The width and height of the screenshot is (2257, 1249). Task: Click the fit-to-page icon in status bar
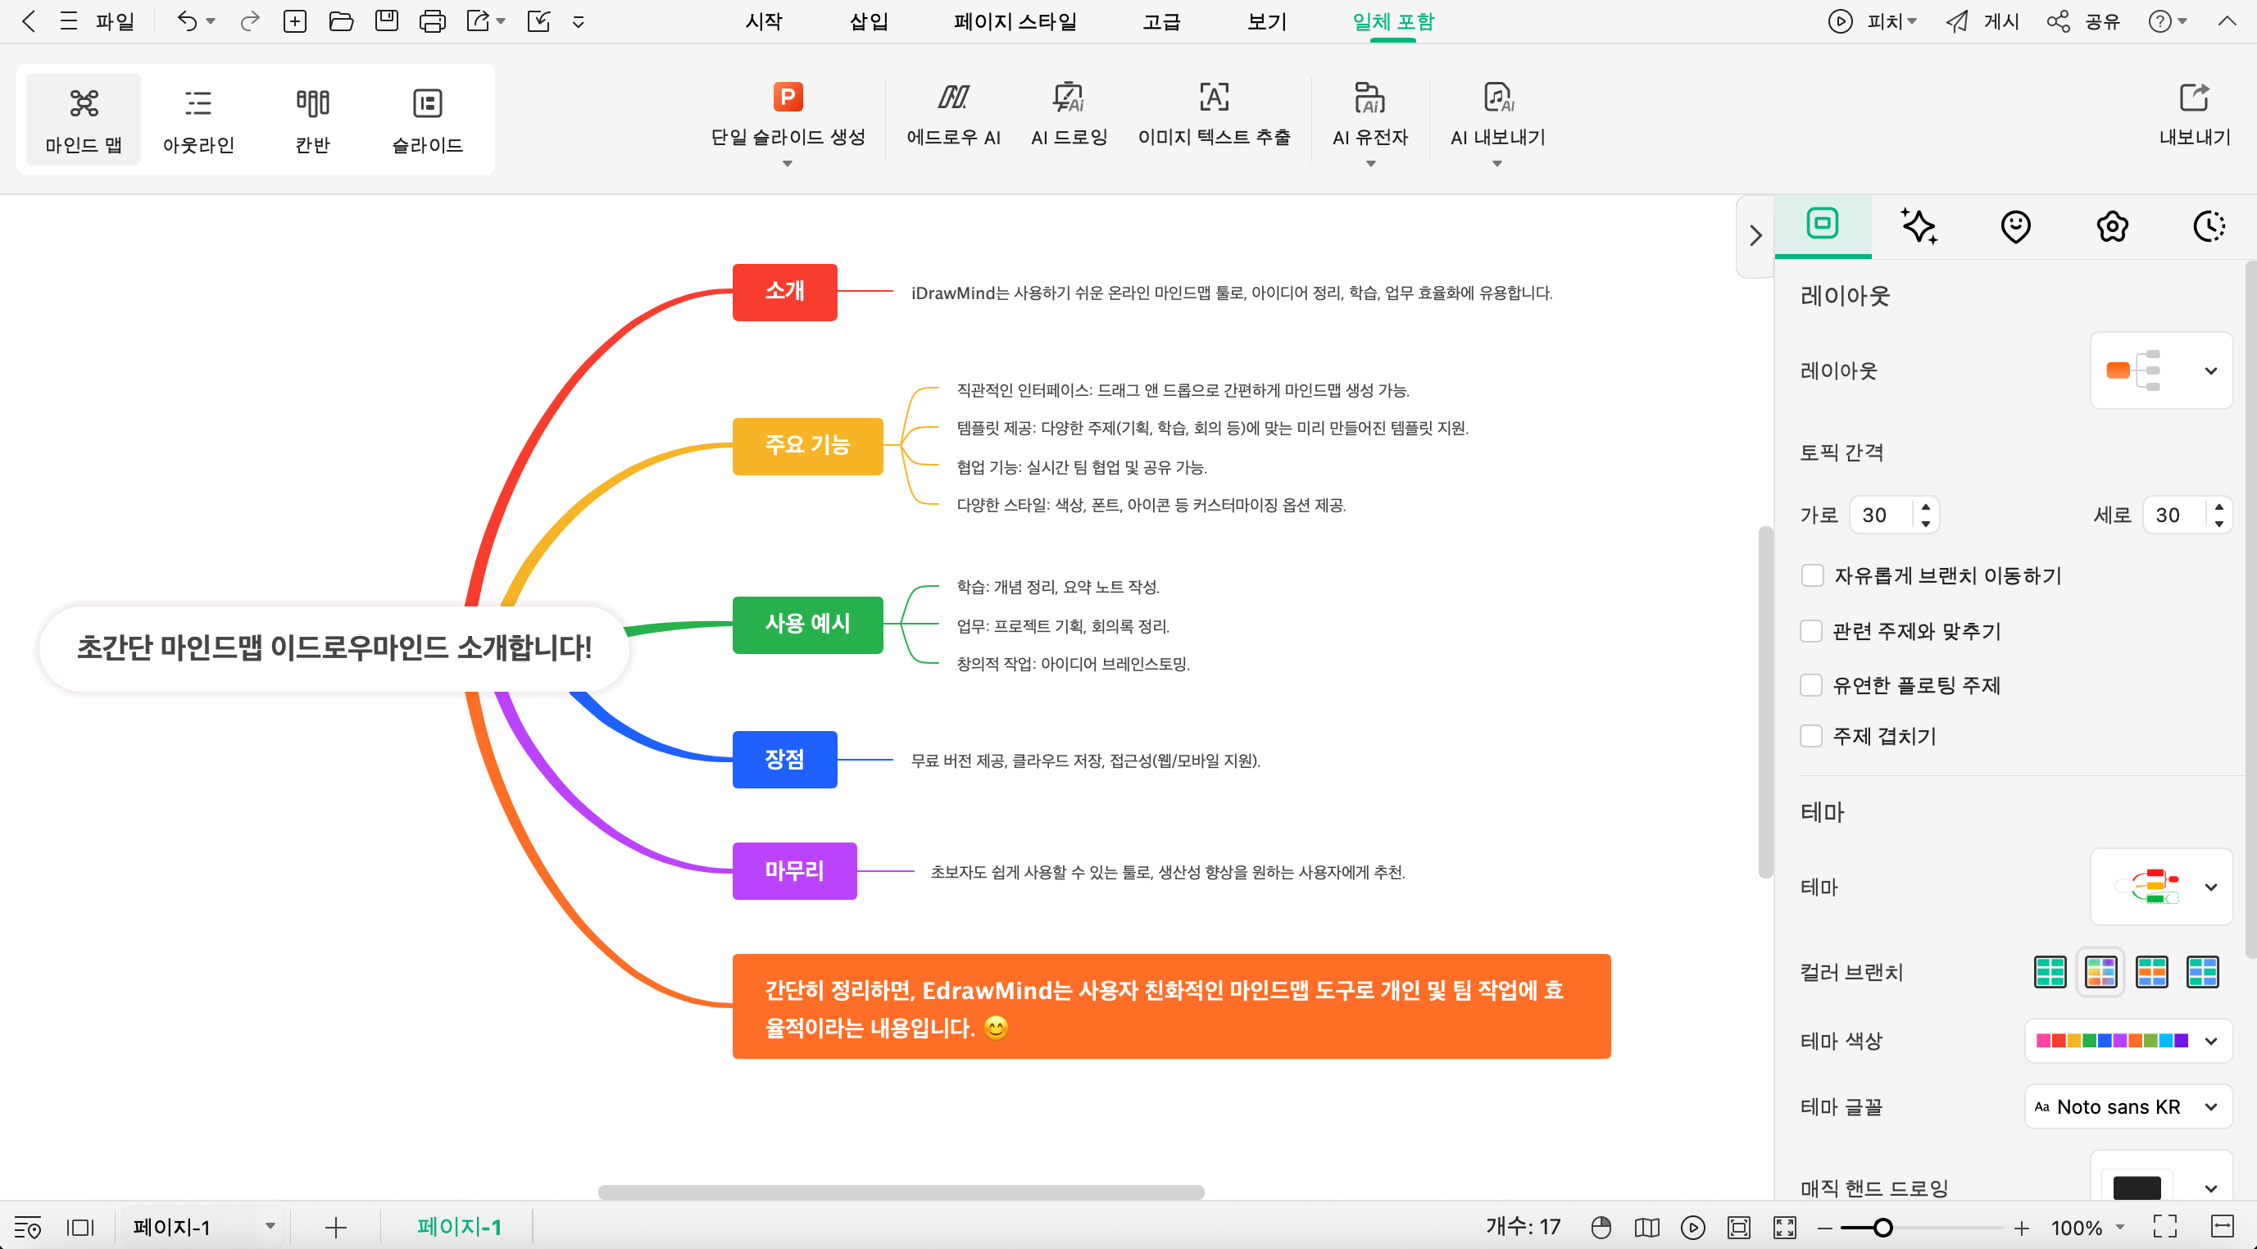(1738, 1227)
